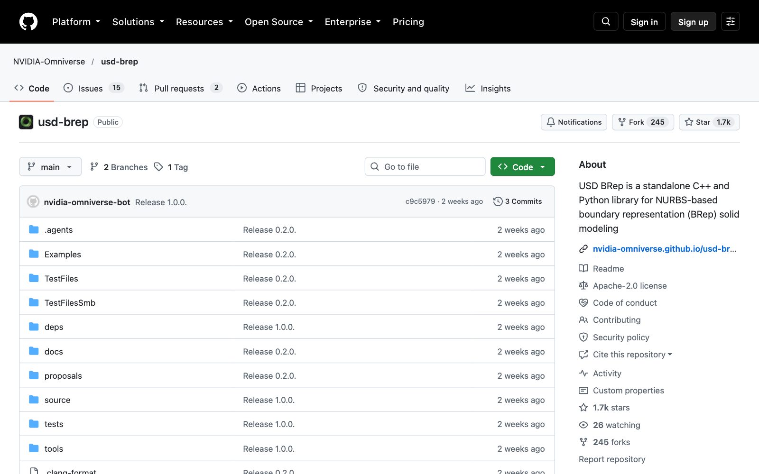Click the Report repository link

click(x=612, y=459)
